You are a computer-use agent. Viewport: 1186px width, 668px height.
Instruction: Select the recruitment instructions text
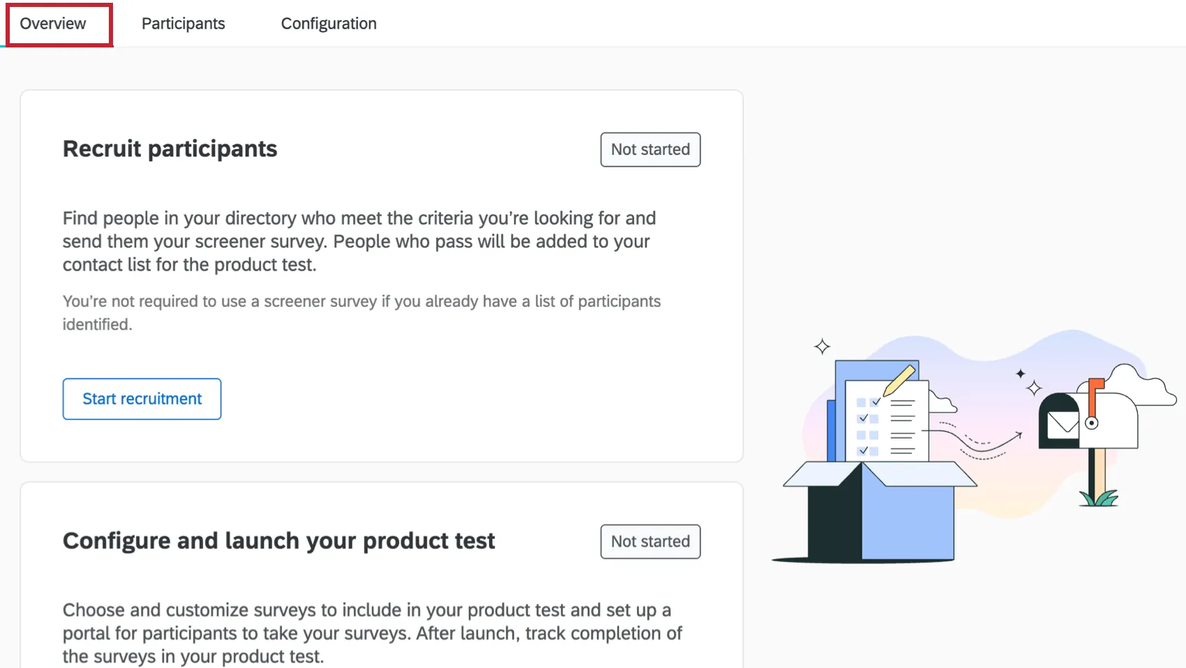coord(359,241)
